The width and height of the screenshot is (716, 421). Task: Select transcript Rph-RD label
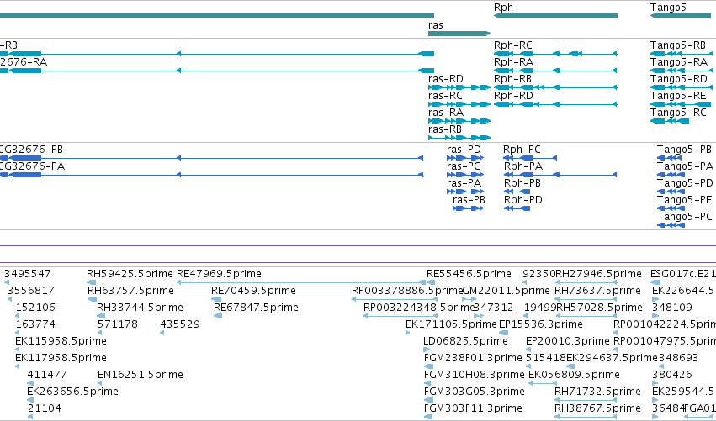(513, 96)
